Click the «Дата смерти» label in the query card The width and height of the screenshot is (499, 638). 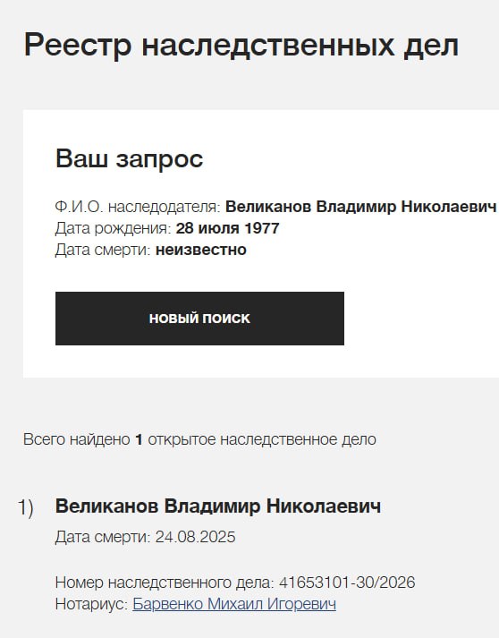[x=103, y=250]
